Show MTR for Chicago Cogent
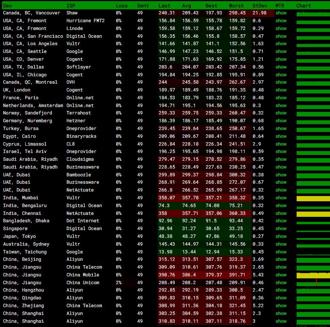Screen dimensions: 330x327 pyautogui.click(x=281, y=75)
